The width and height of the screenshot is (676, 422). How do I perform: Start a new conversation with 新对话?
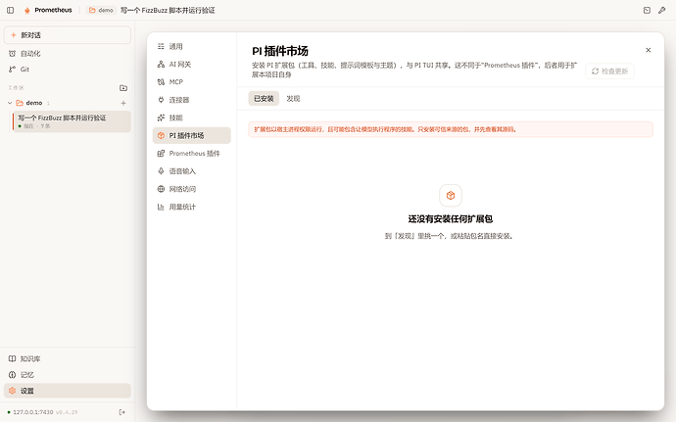[68, 35]
